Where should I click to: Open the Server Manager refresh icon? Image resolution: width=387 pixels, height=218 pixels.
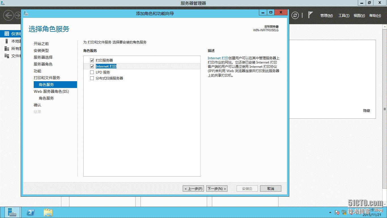point(295,16)
